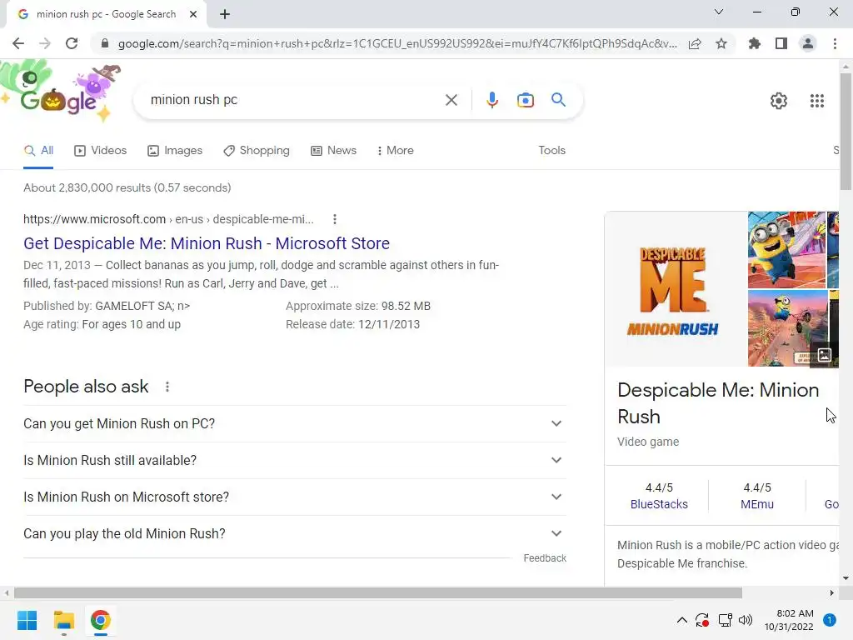Image resolution: width=853 pixels, height=640 pixels.
Task: Reload the current page
Action: coord(72,43)
